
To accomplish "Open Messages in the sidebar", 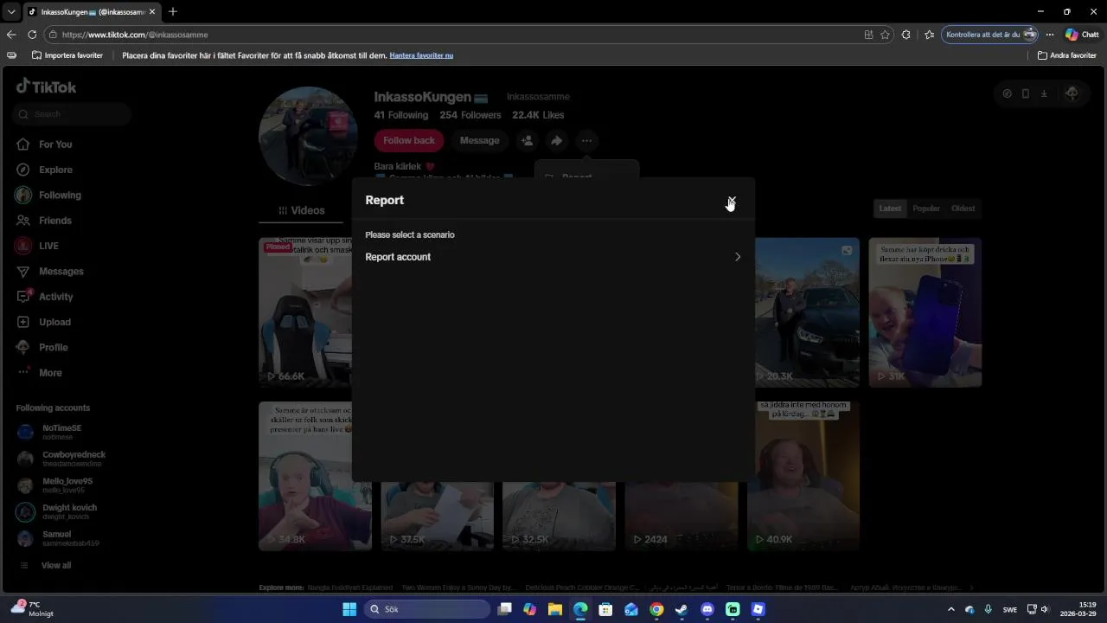I will tap(61, 272).
